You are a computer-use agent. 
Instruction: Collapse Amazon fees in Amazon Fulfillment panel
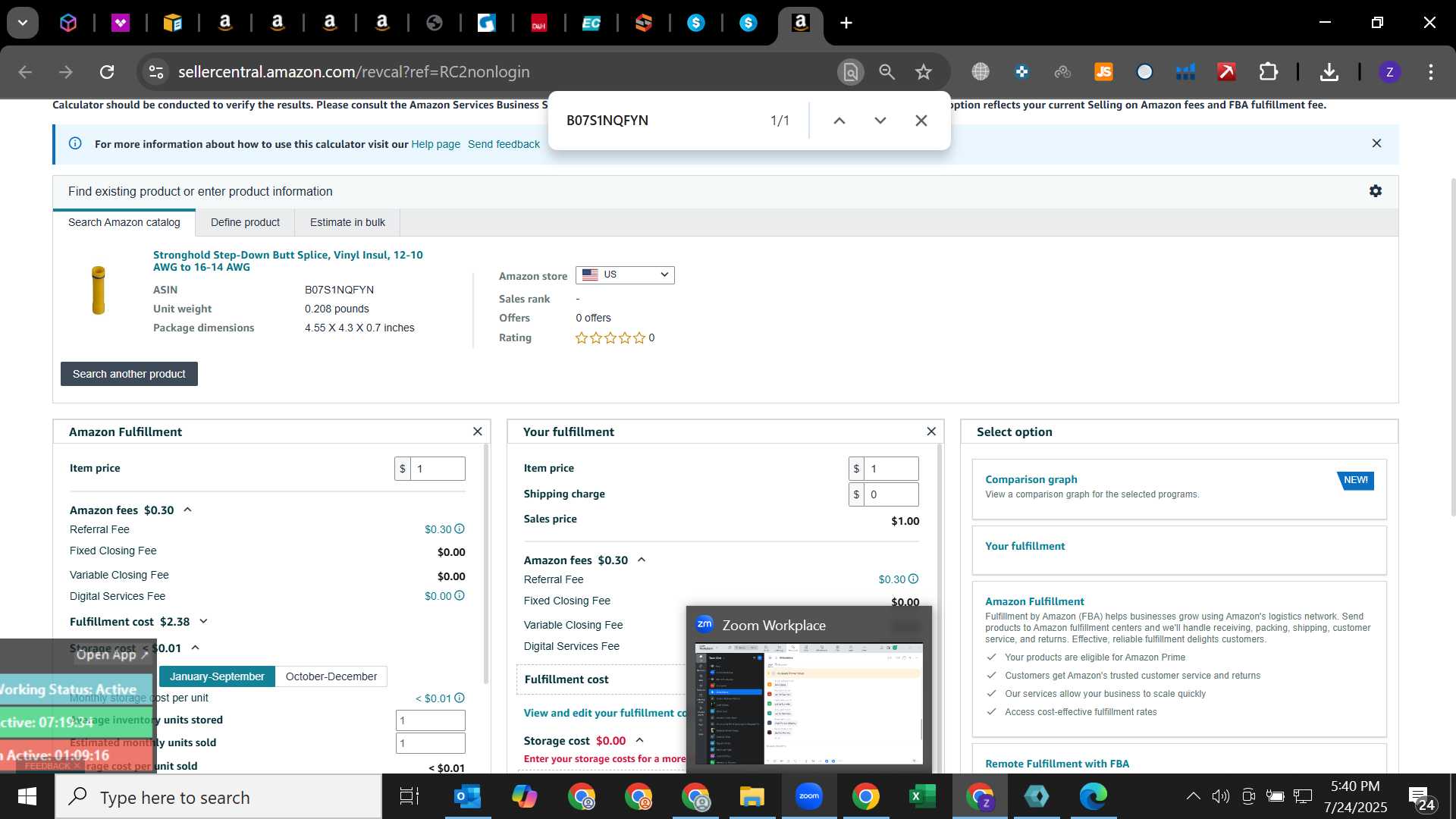[x=187, y=510]
